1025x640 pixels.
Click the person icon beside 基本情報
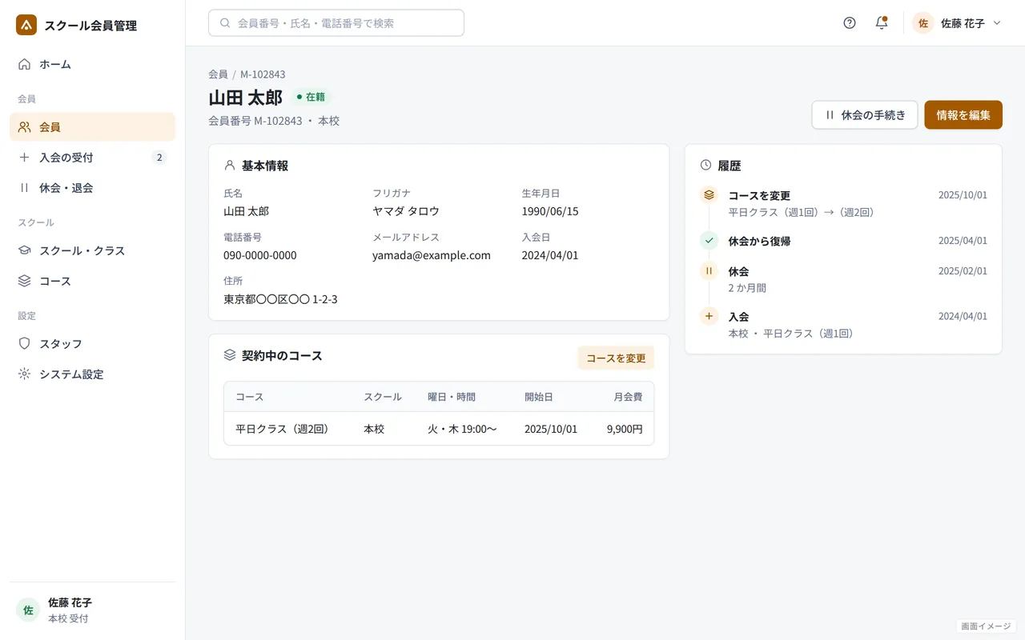(230, 166)
